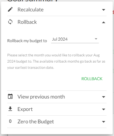Click the 'Rollback my budget to' label

click(x=27, y=41)
